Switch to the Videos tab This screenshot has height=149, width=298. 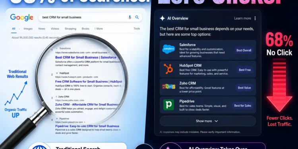(55, 29)
